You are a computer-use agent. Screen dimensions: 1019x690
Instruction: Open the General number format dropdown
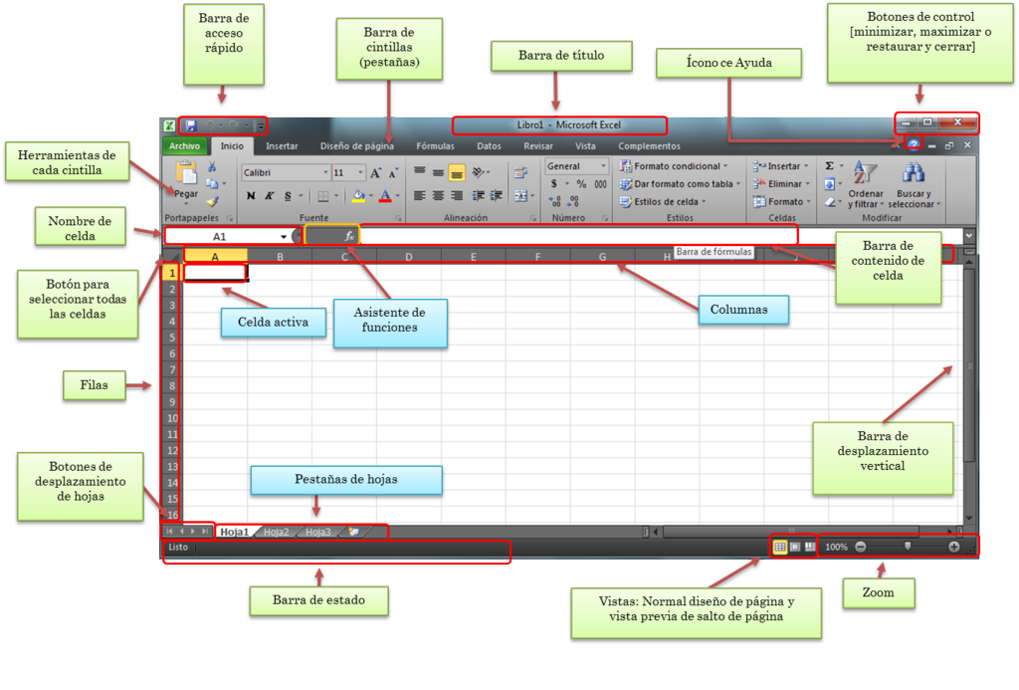coord(575,165)
